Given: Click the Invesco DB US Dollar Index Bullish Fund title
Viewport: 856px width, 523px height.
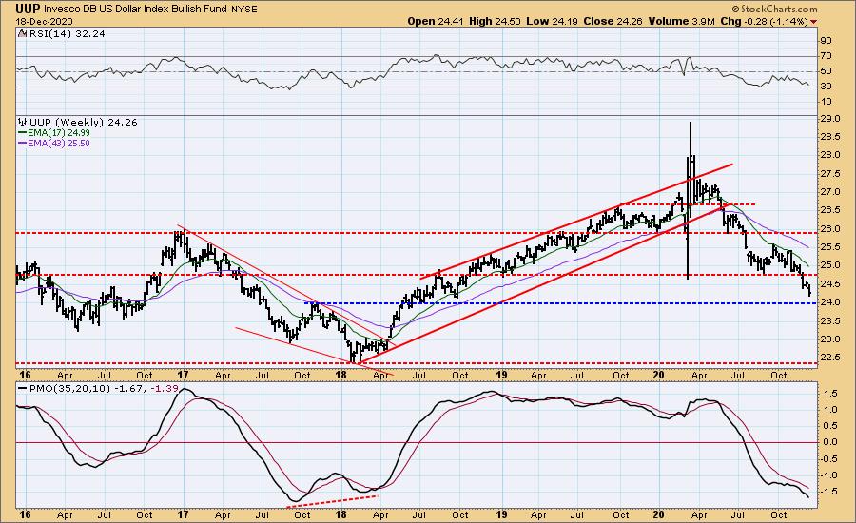Looking at the screenshot, I should pos(135,10).
